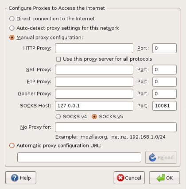Choose Automatic proxy configuration URL option
The image size is (186, 189).
coord(12,146)
